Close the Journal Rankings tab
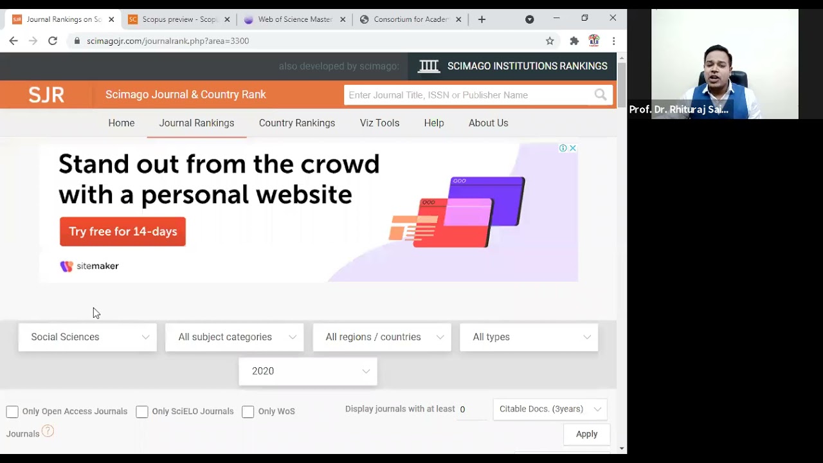823x463 pixels. click(111, 19)
